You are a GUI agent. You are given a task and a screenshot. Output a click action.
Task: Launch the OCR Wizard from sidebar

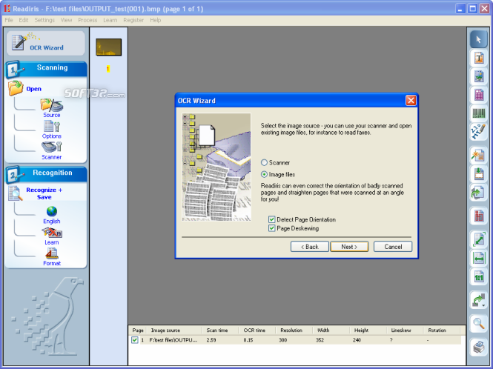point(46,43)
